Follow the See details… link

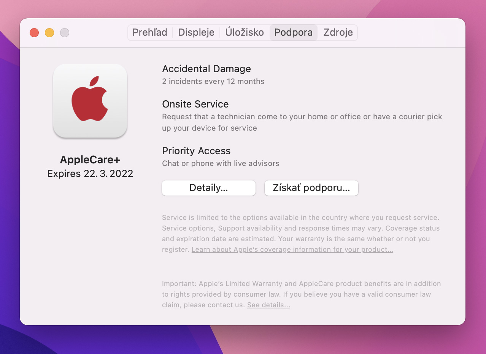point(268,305)
